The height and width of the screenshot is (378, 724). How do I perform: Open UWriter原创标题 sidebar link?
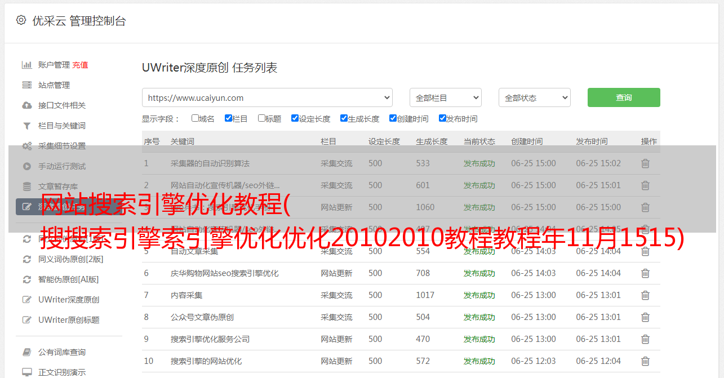click(x=69, y=320)
